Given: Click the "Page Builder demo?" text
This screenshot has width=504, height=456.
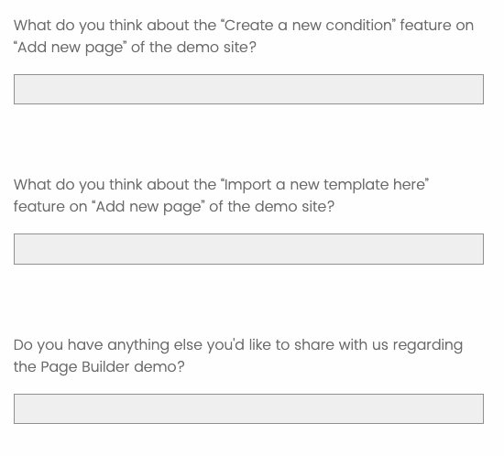Looking at the screenshot, I should (x=113, y=367).
